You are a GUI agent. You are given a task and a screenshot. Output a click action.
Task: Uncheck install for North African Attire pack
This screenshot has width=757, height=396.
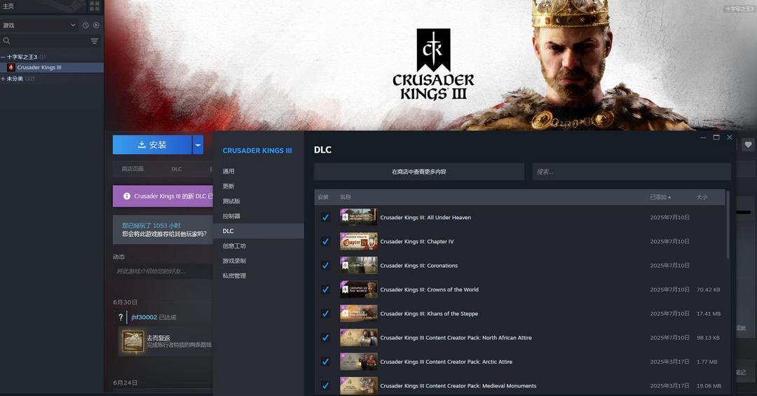coord(325,338)
